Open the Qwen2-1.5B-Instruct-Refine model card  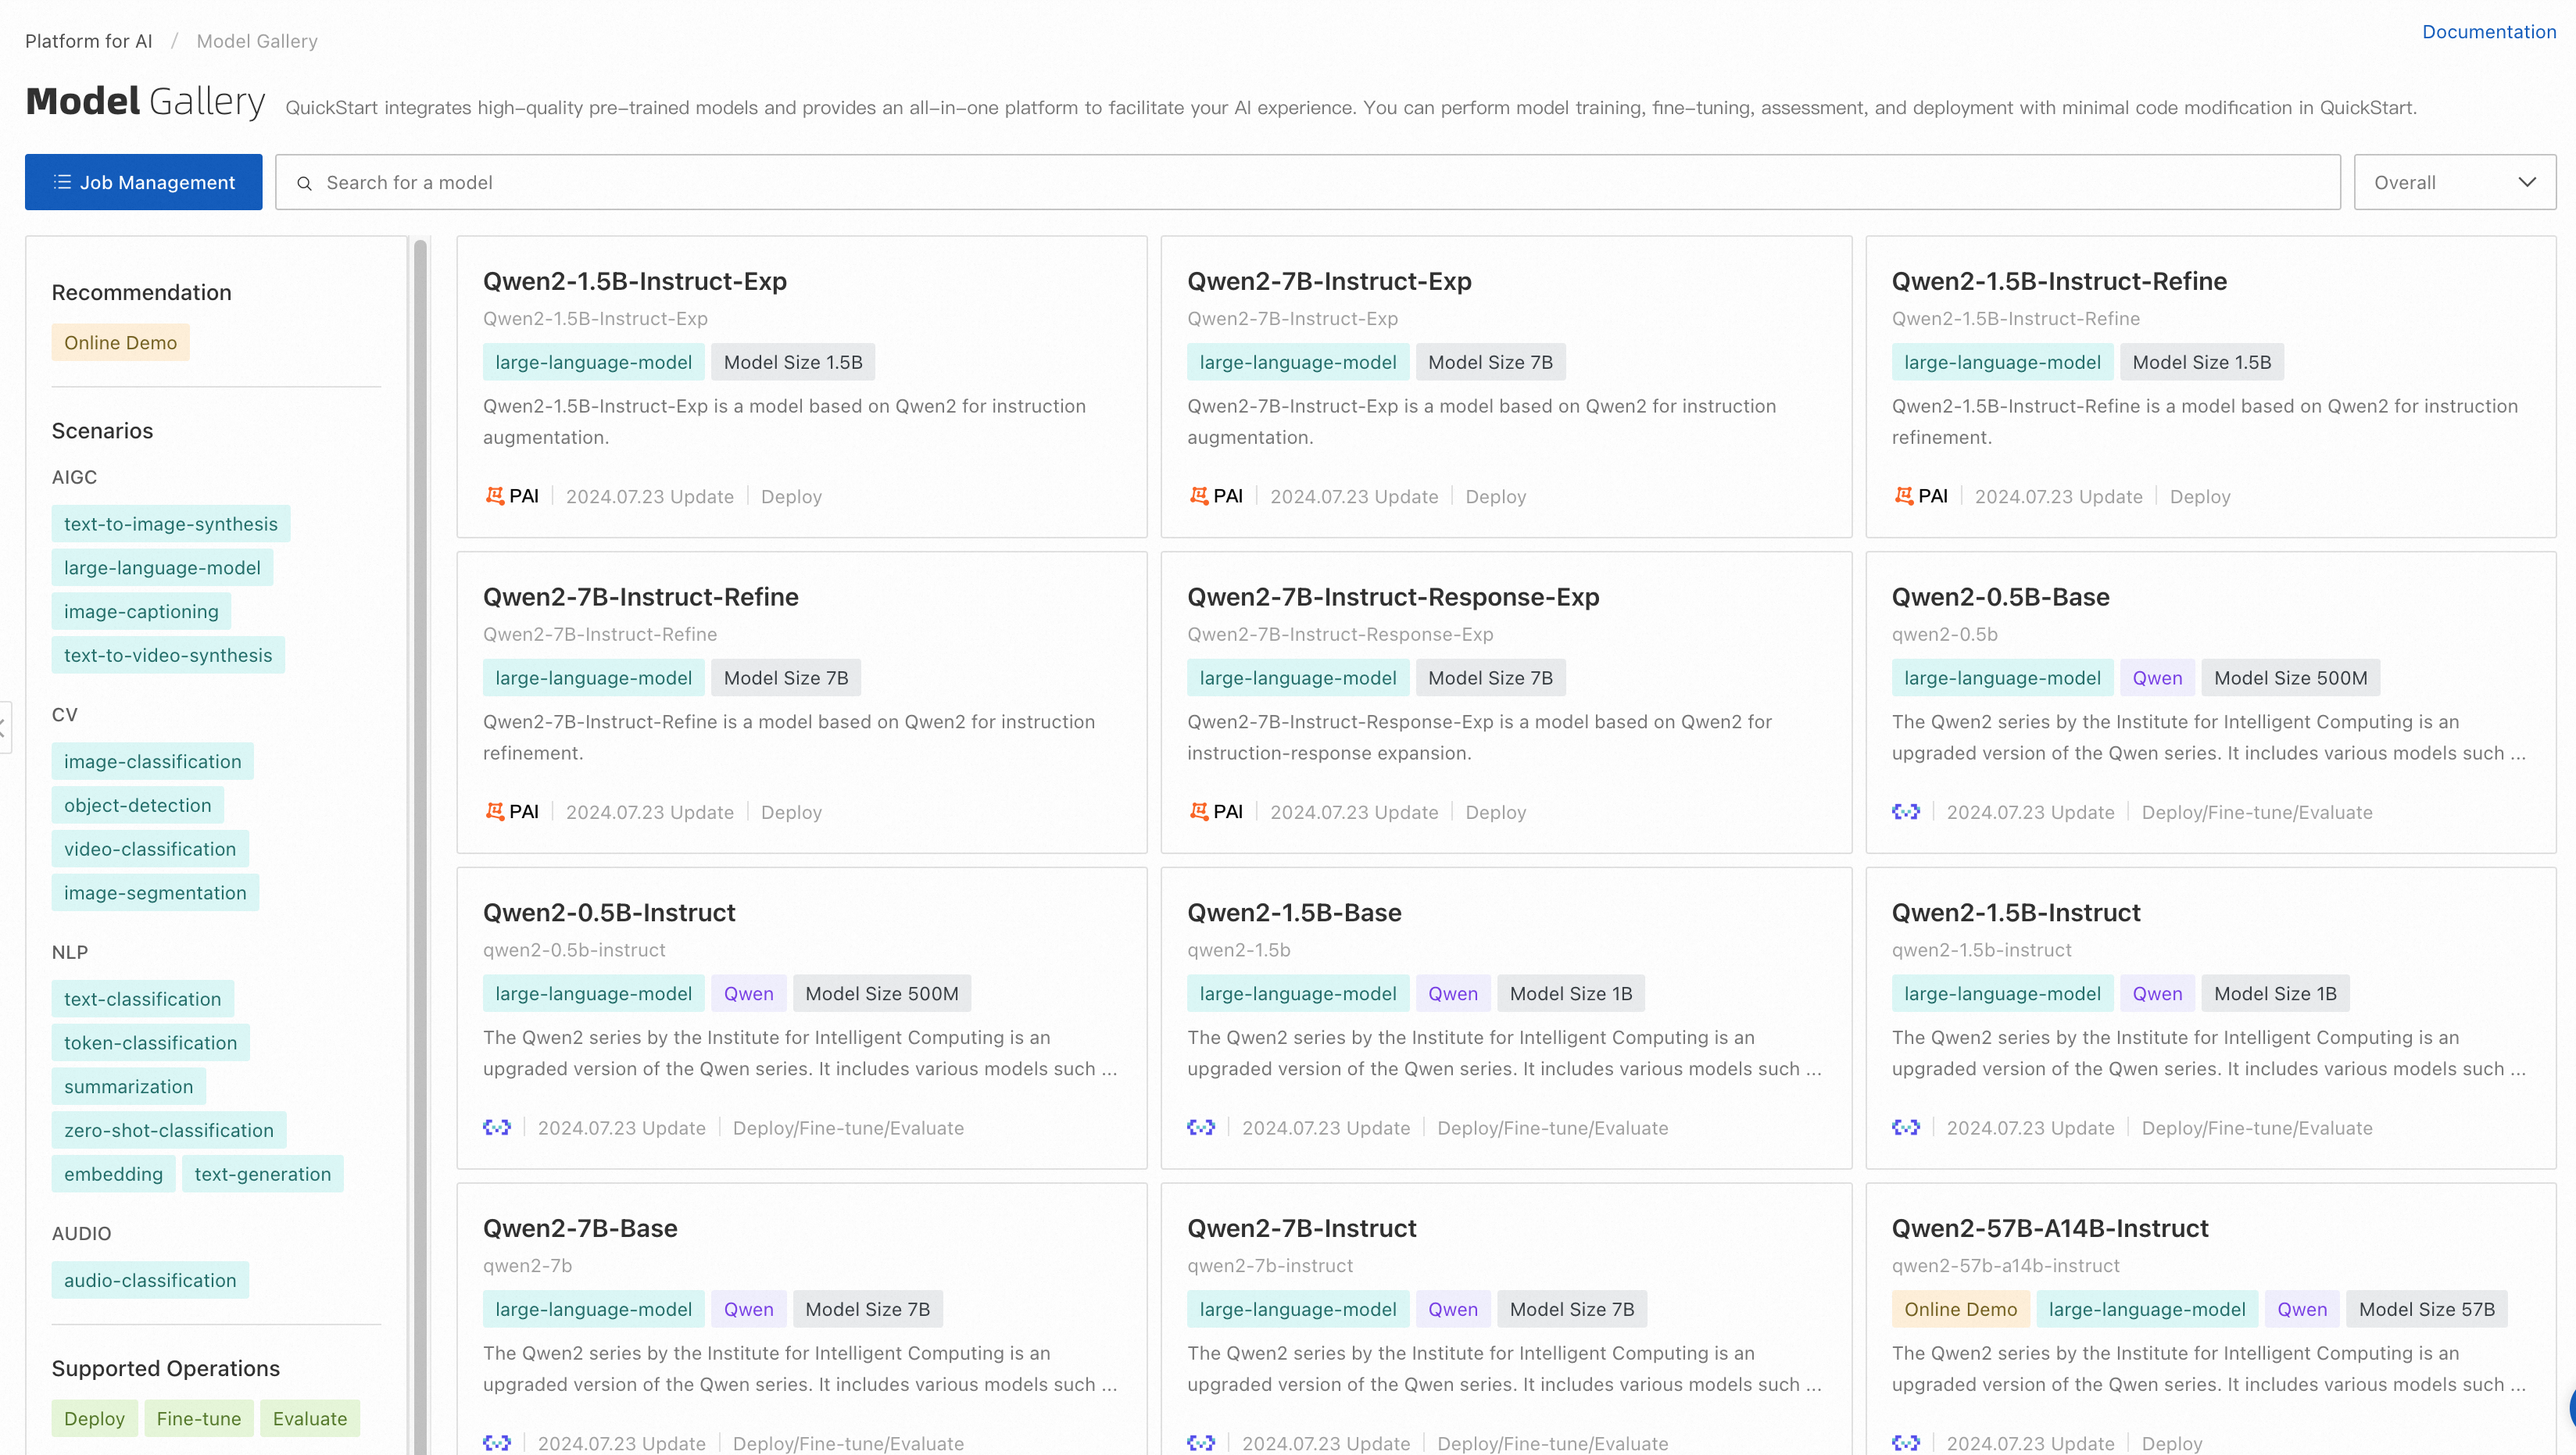[x=2211, y=387]
